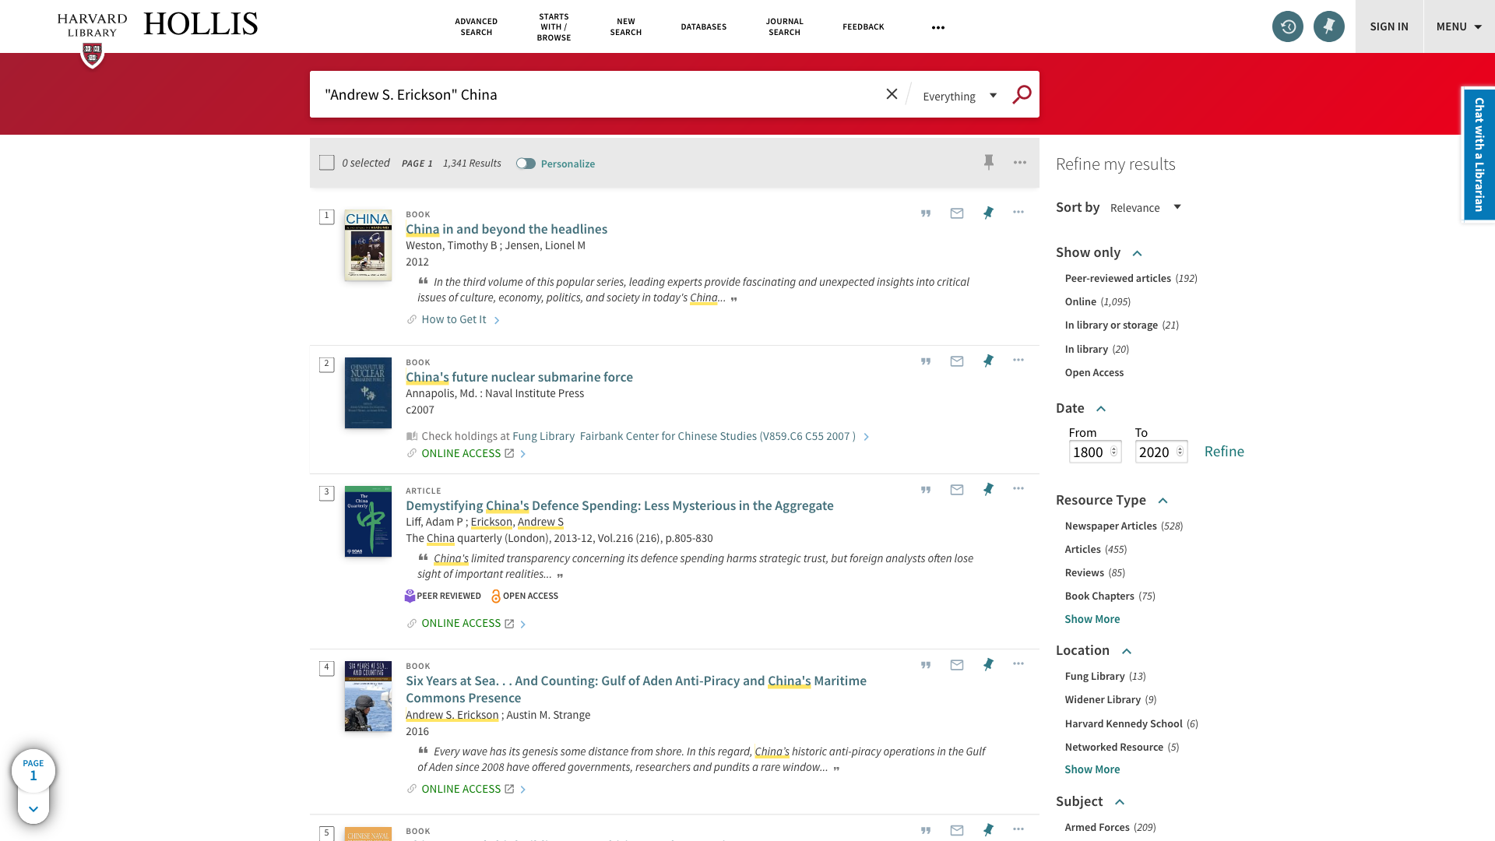
Task: Collapse the Show only facet
Action: (1137, 253)
